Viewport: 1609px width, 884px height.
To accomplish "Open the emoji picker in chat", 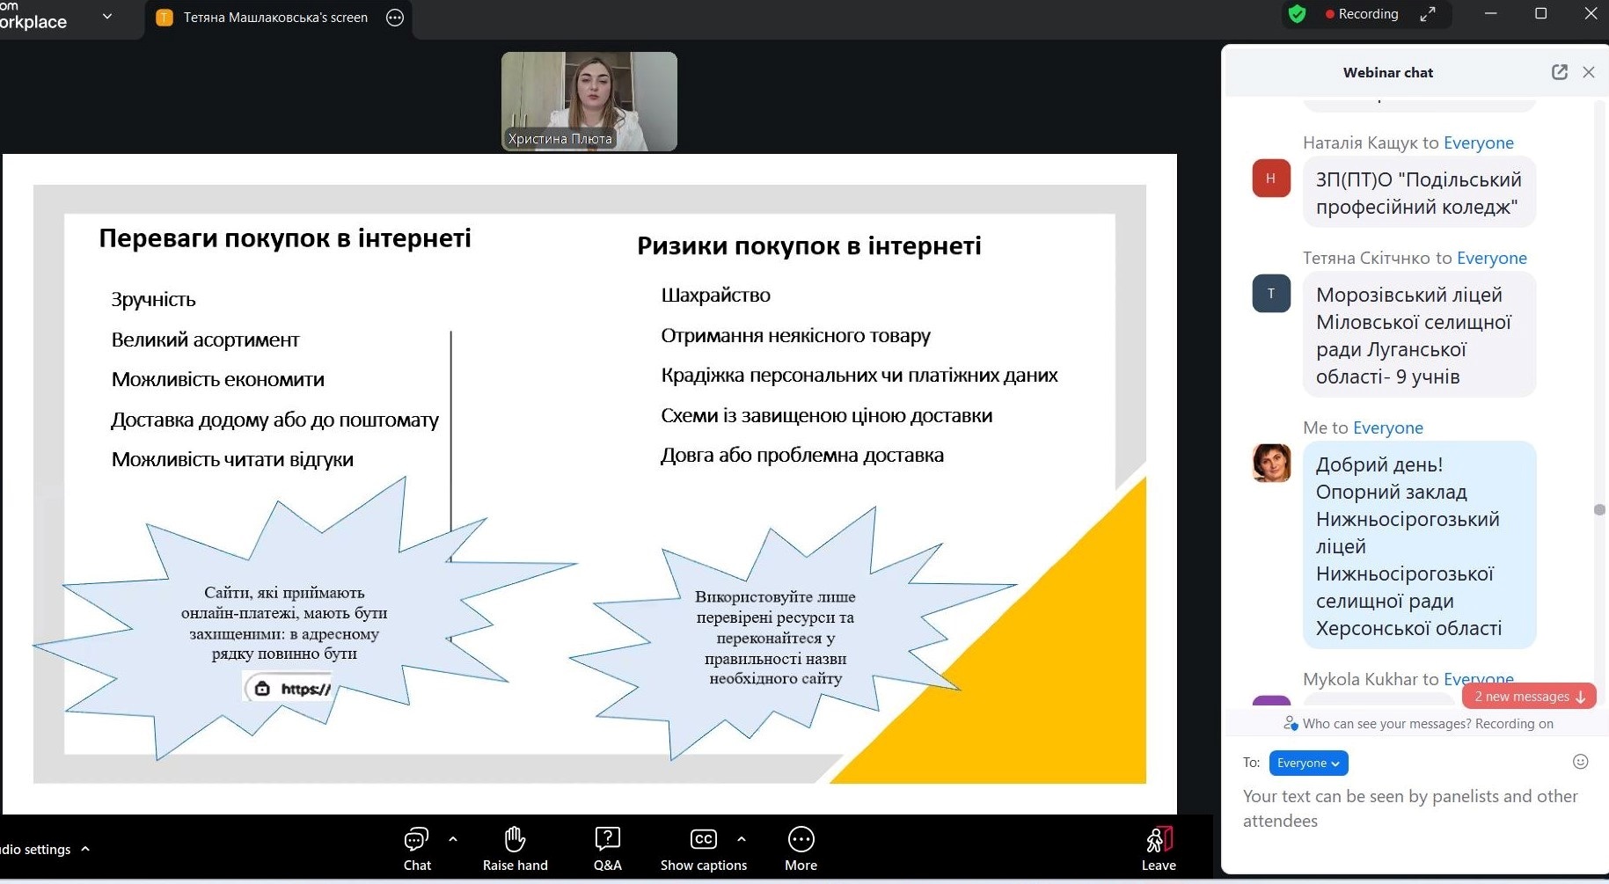I will (1580, 762).
